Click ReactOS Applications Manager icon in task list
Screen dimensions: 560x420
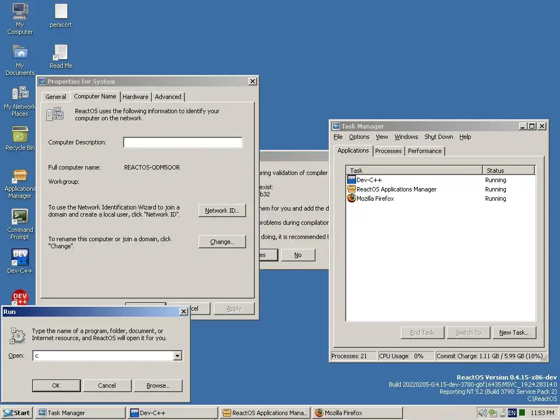click(352, 189)
